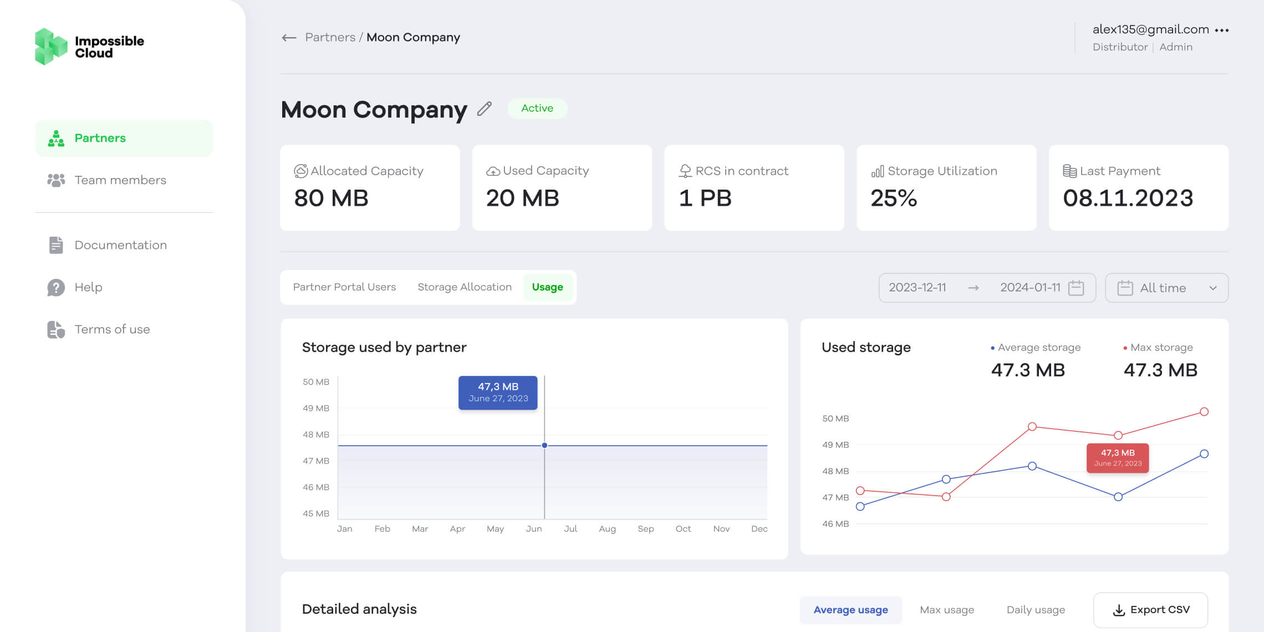1264x632 pixels.
Task: Go to Partners in the breadcrumb
Action: 330,37
